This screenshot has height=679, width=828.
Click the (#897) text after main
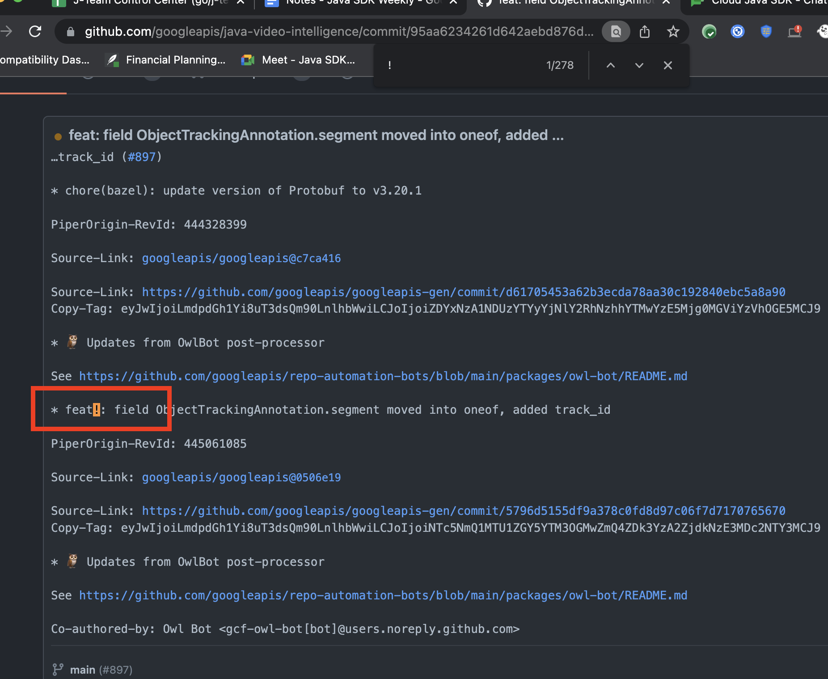(116, 670)
